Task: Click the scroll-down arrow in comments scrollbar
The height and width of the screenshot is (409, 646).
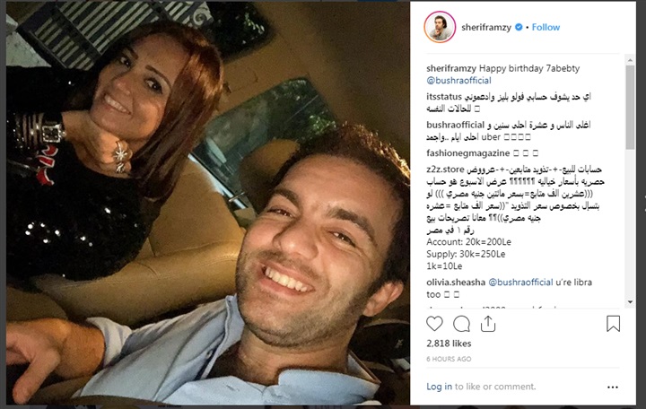Action: 630,302
